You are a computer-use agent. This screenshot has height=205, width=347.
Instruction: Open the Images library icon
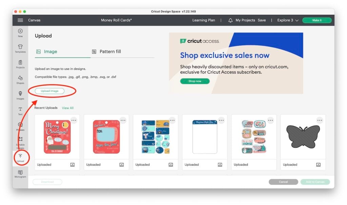pos(20,95)
